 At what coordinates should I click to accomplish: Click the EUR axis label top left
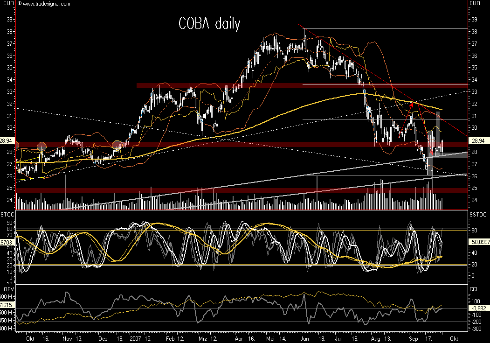(x=8, y=4)
